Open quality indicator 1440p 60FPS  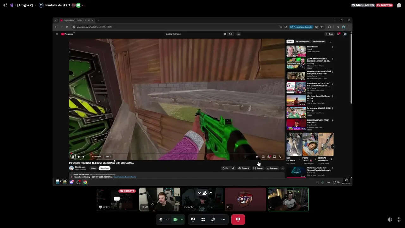[362, 5]
